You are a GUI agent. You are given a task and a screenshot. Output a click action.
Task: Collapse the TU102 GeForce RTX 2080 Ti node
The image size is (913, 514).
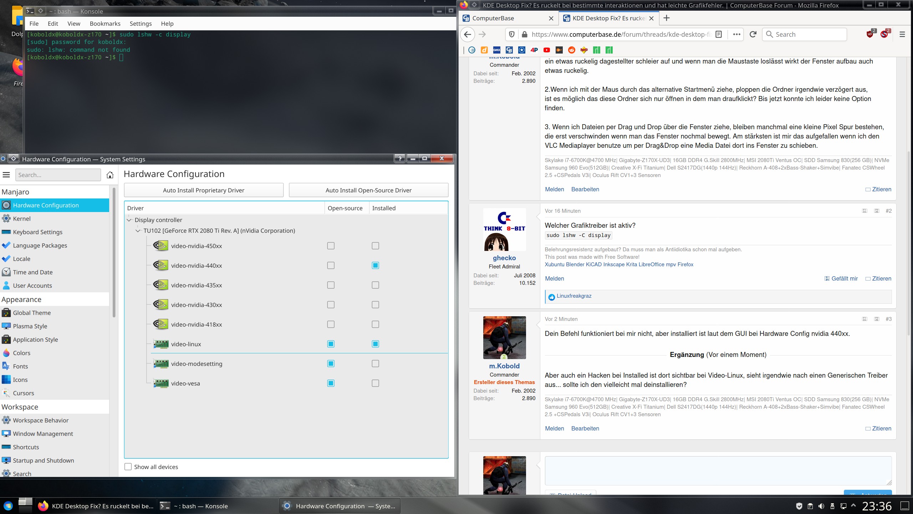[x=138, y=231]
